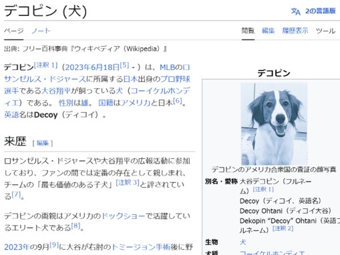The image size is (340, 255).
Task: Open the トミー・ジョン手術 link
Action: [141, 247]
